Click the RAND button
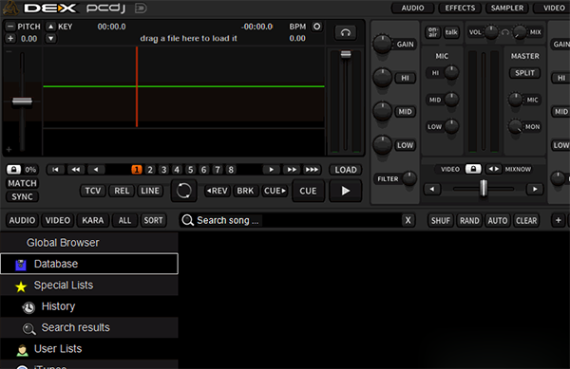This screenshot has height=369, width=570. pos(469,220)
